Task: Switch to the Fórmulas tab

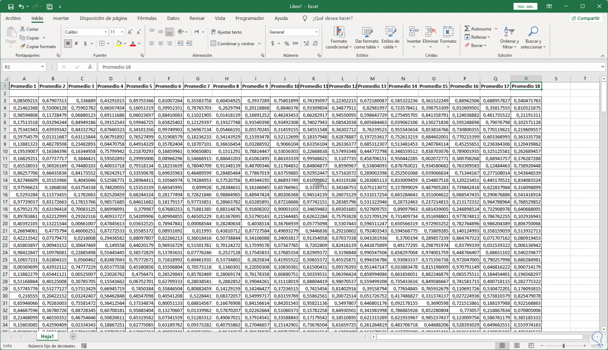Action: tap(147, 18)
